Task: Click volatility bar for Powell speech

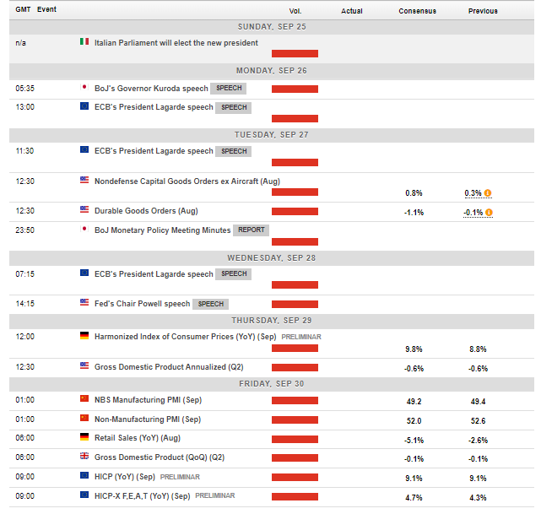Action: coord(295,304)
